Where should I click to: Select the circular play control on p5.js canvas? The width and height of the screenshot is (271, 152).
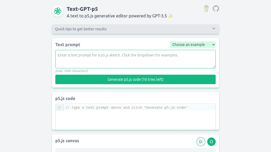point(201,141)
